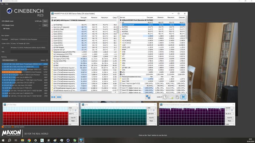The height and width of the screenshot is (143, 255).
Task: Click the HWiNFO clock reset-timer icon
Action: tap(165, 97)
